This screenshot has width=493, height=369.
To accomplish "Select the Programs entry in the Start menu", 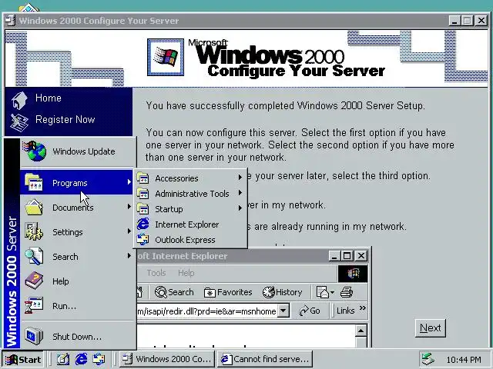I will (78, 183).
